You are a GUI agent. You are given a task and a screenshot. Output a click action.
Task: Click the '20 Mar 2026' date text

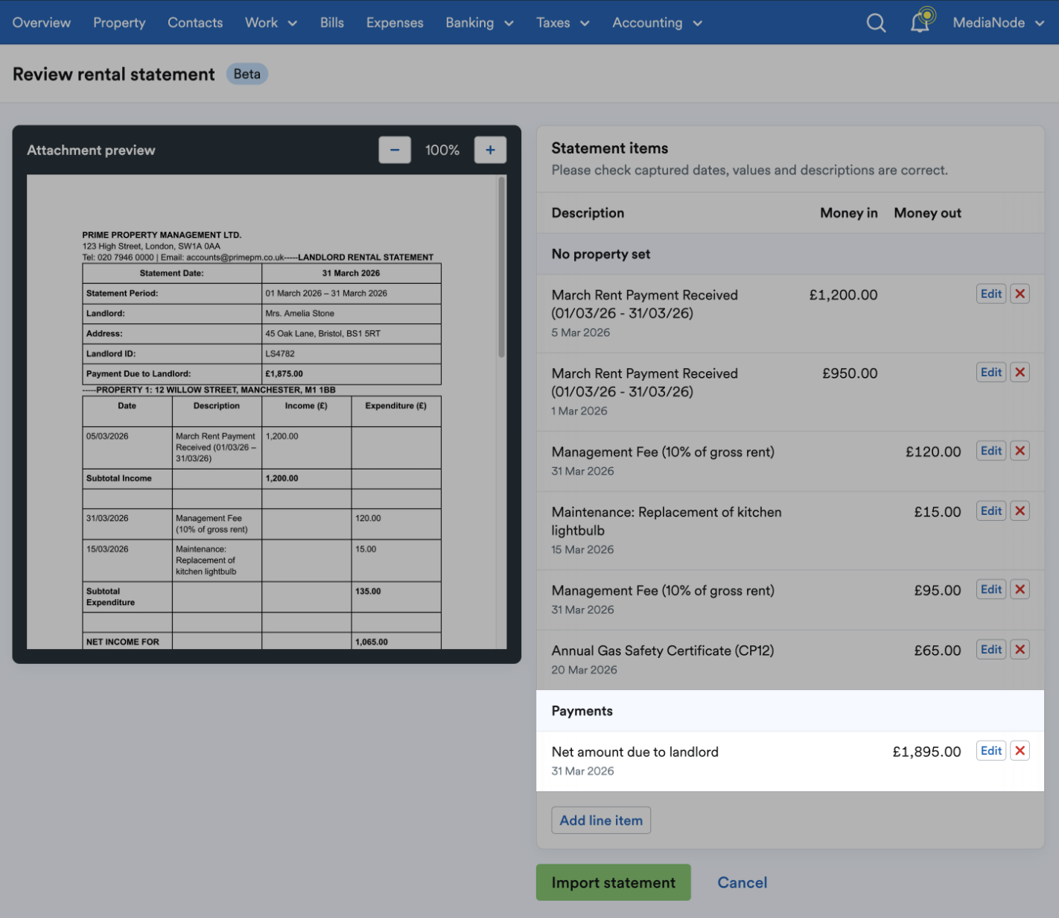pyautogui.click(x=585, y=670)
